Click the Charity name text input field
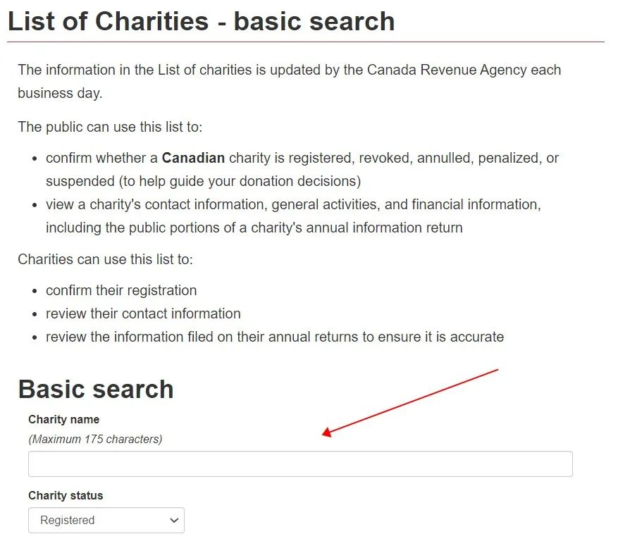 tap(300, 464)
